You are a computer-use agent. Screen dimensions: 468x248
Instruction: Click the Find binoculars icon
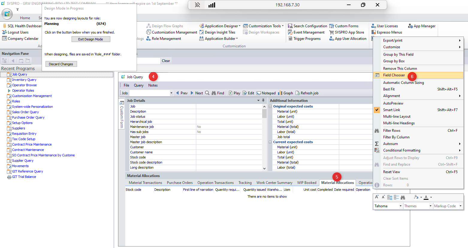214,93
